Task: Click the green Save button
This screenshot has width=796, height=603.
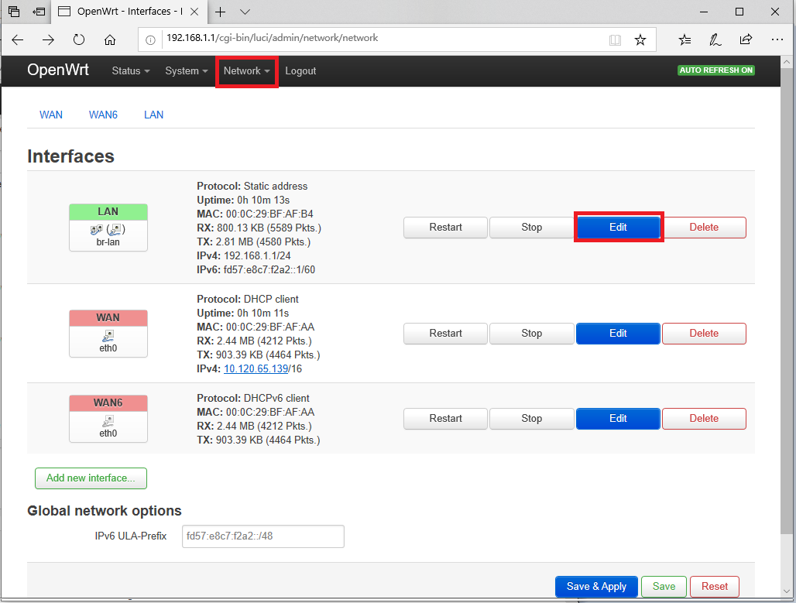Action: (664, 587)
